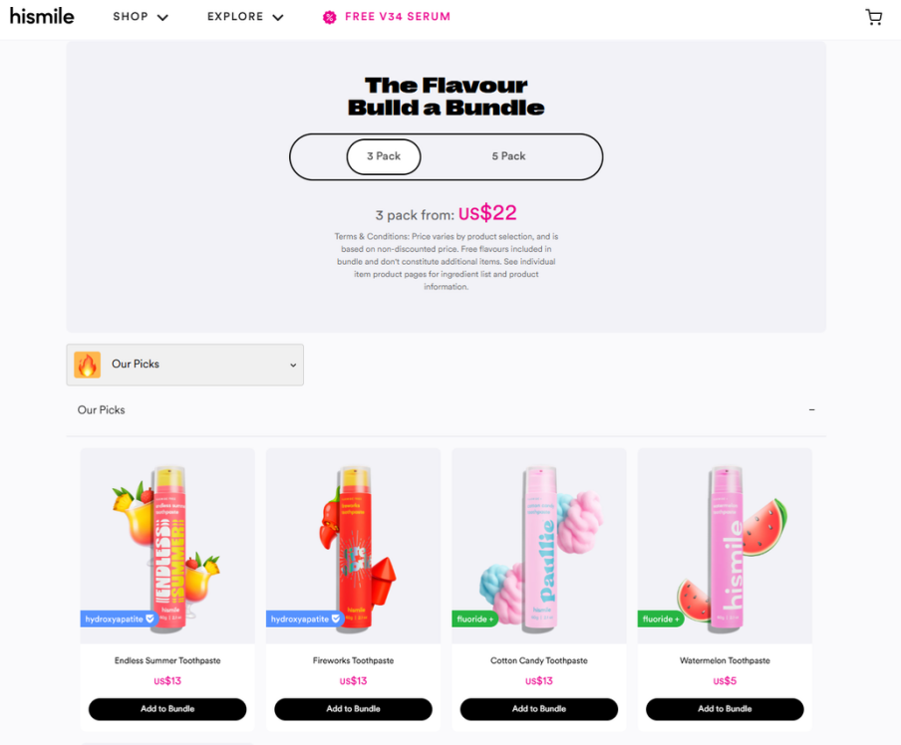Open Cotton Candy Toothpaste product image
The width and height of the screenshot is (901, 745).
pyautogui.click(x=539, y=546)
